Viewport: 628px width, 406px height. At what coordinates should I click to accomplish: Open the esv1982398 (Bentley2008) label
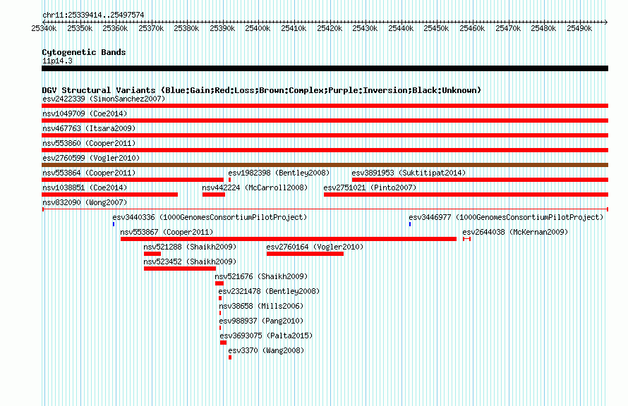(279, 173)
